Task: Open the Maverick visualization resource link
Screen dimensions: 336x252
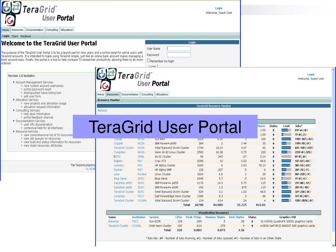Action: click(113, 221)
